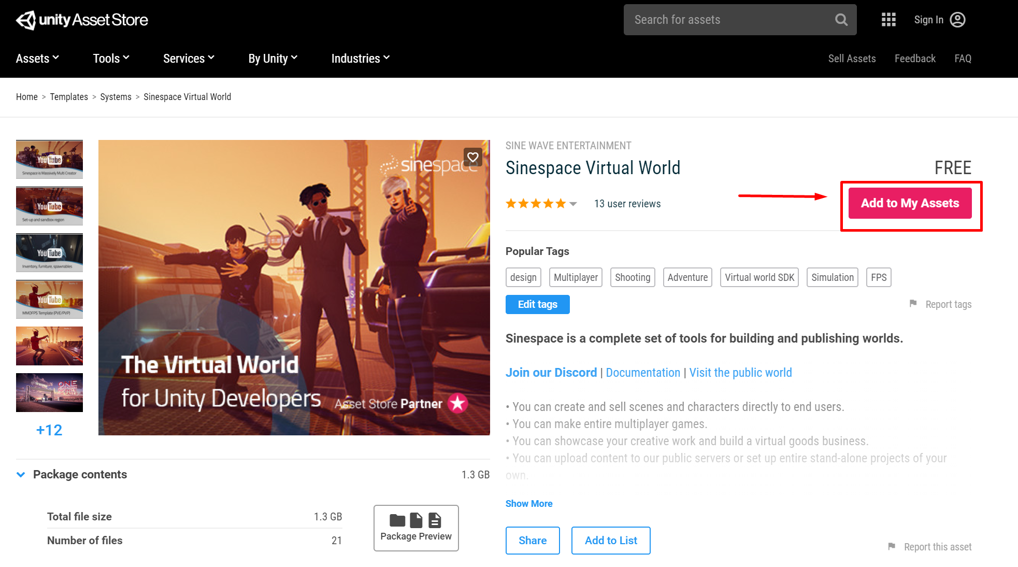Screen dimensions: 1018x567
Task: Click the Unity Asset Store logo
Action: (82, 20)
